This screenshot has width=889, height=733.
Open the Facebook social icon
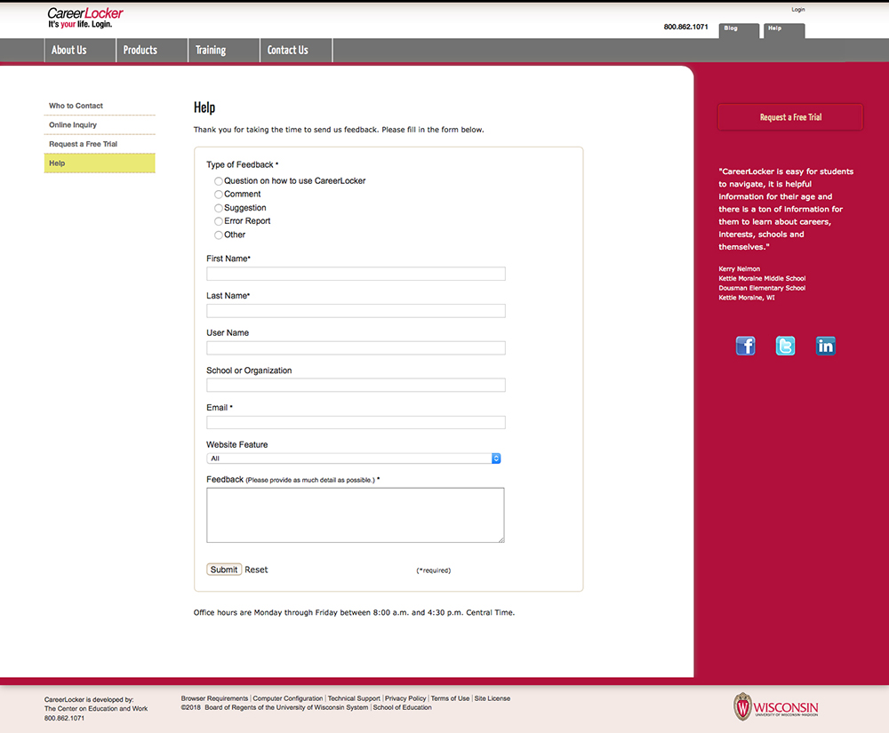coord(745,346)
